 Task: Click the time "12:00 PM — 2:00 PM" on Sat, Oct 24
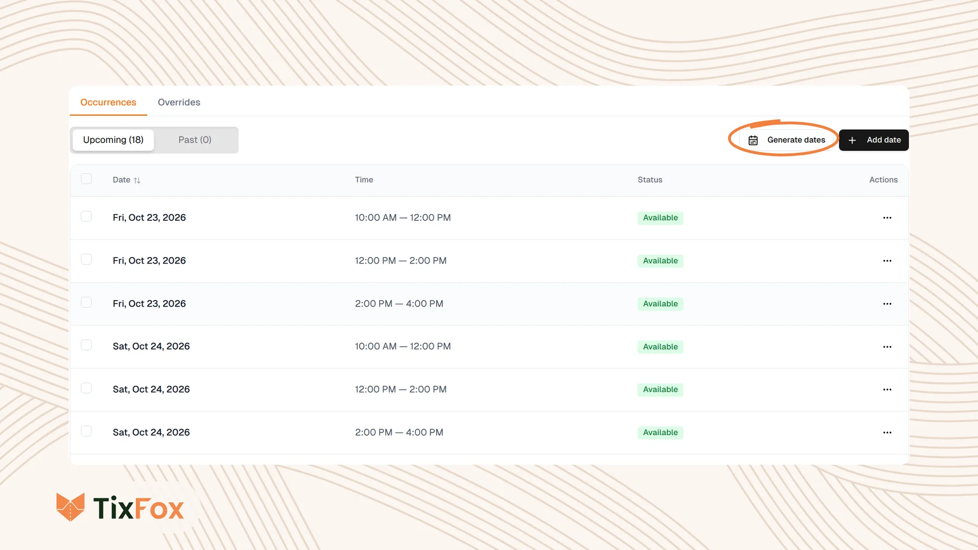[x=400, y=389]
